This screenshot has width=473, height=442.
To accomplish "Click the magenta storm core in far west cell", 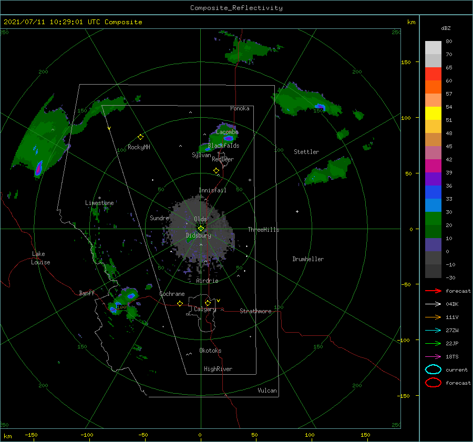I will coord(38,168).
